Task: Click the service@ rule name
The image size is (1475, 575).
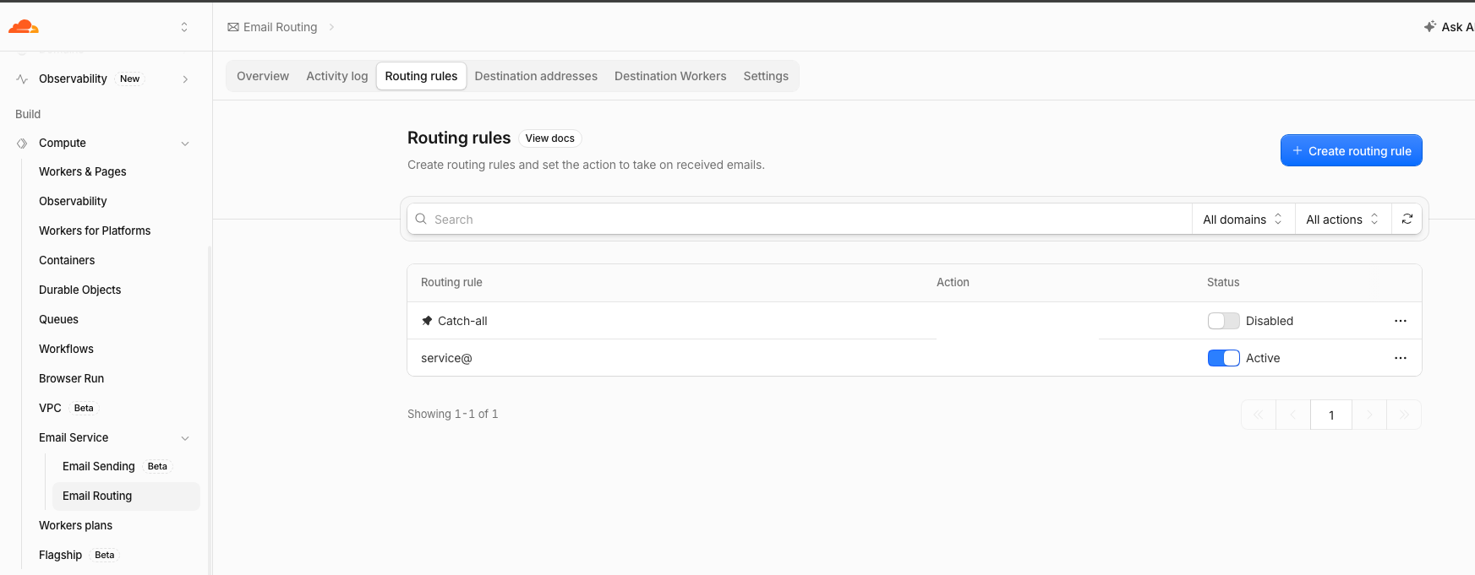Action: click(x=446, y=358)
